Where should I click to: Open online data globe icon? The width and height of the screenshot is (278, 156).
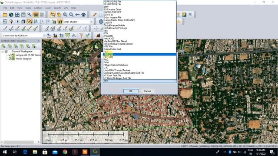11,15
